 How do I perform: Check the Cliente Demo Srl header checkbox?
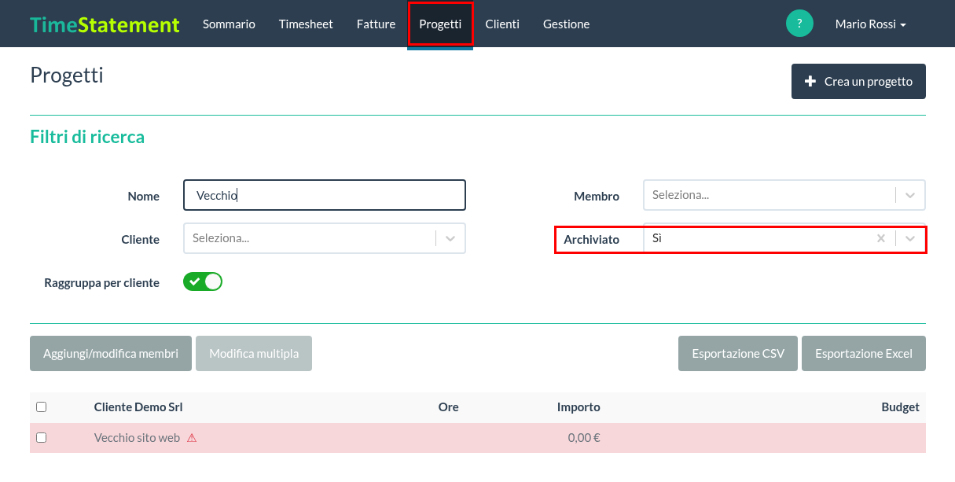coord(42,407)
